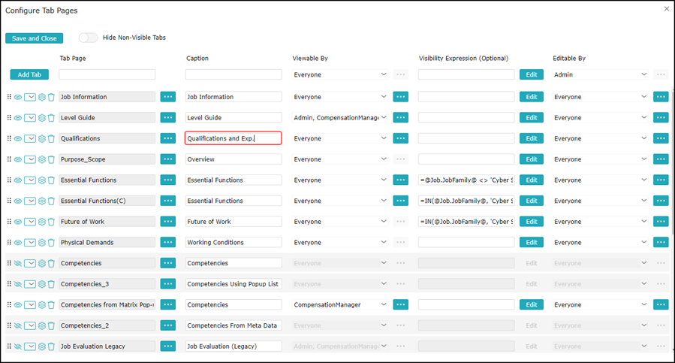This screenshot has width=675, height=363.
Task: Close the Configure Tab Pages dialog
Action: [667, 9]
